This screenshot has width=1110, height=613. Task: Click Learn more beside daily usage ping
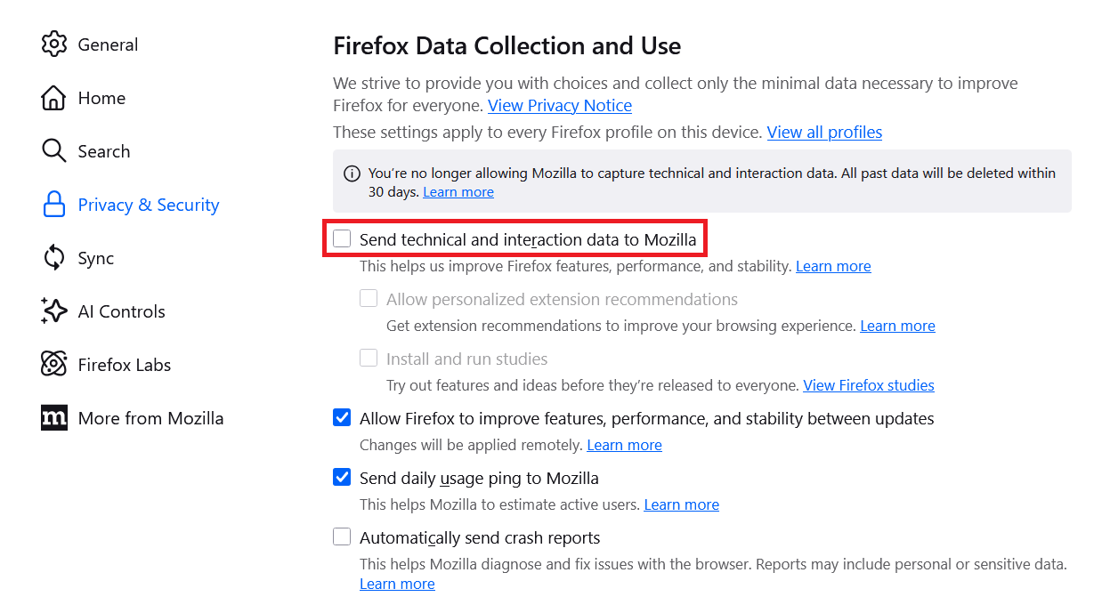click(x=681, y=504)
